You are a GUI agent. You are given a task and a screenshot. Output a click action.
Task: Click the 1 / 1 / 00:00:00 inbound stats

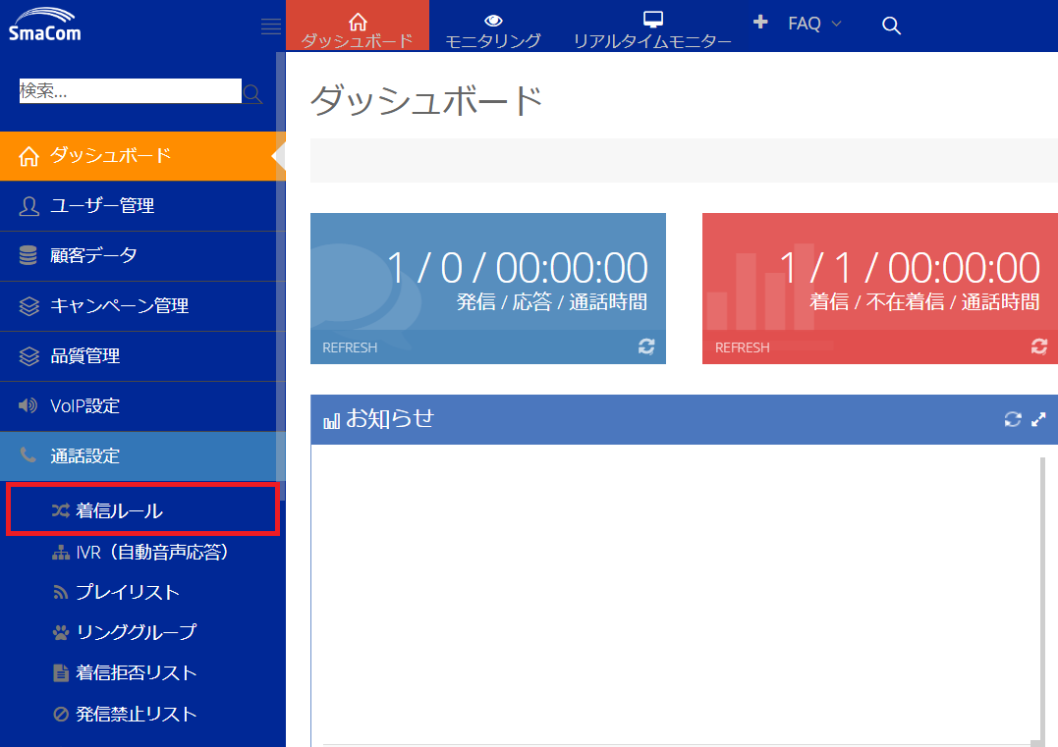pyautogui.click(x=910, y=268)
